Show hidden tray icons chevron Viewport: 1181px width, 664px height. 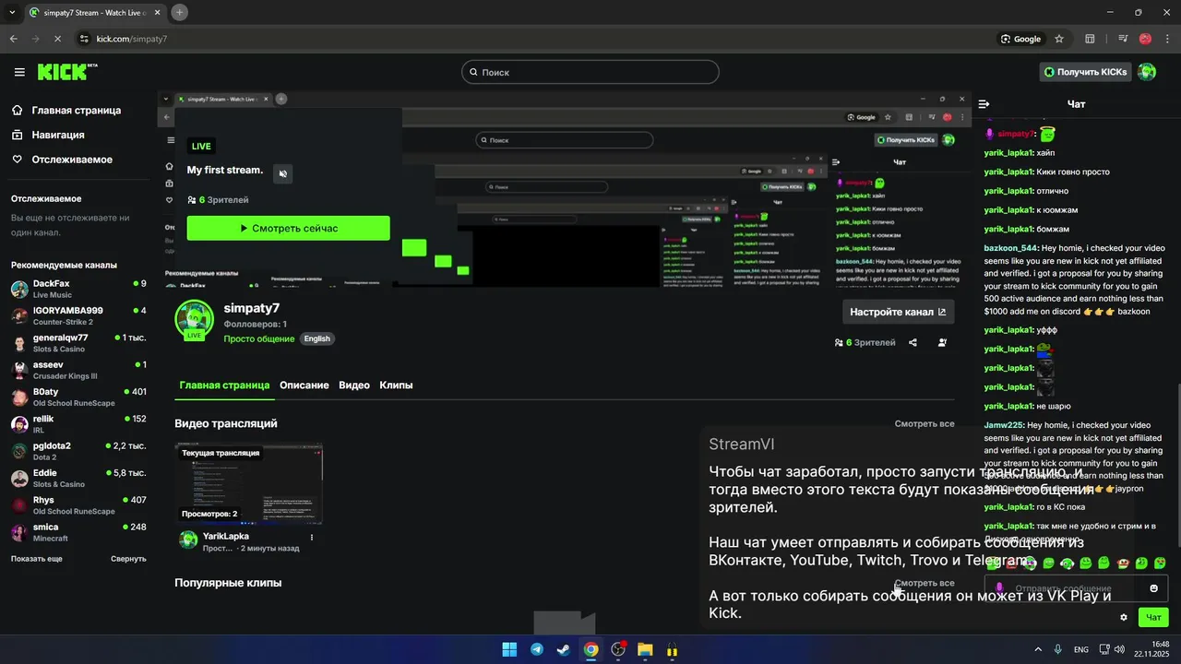click(1038, 649)
